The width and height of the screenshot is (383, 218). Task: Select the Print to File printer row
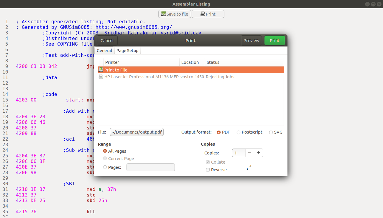point(190,70)
